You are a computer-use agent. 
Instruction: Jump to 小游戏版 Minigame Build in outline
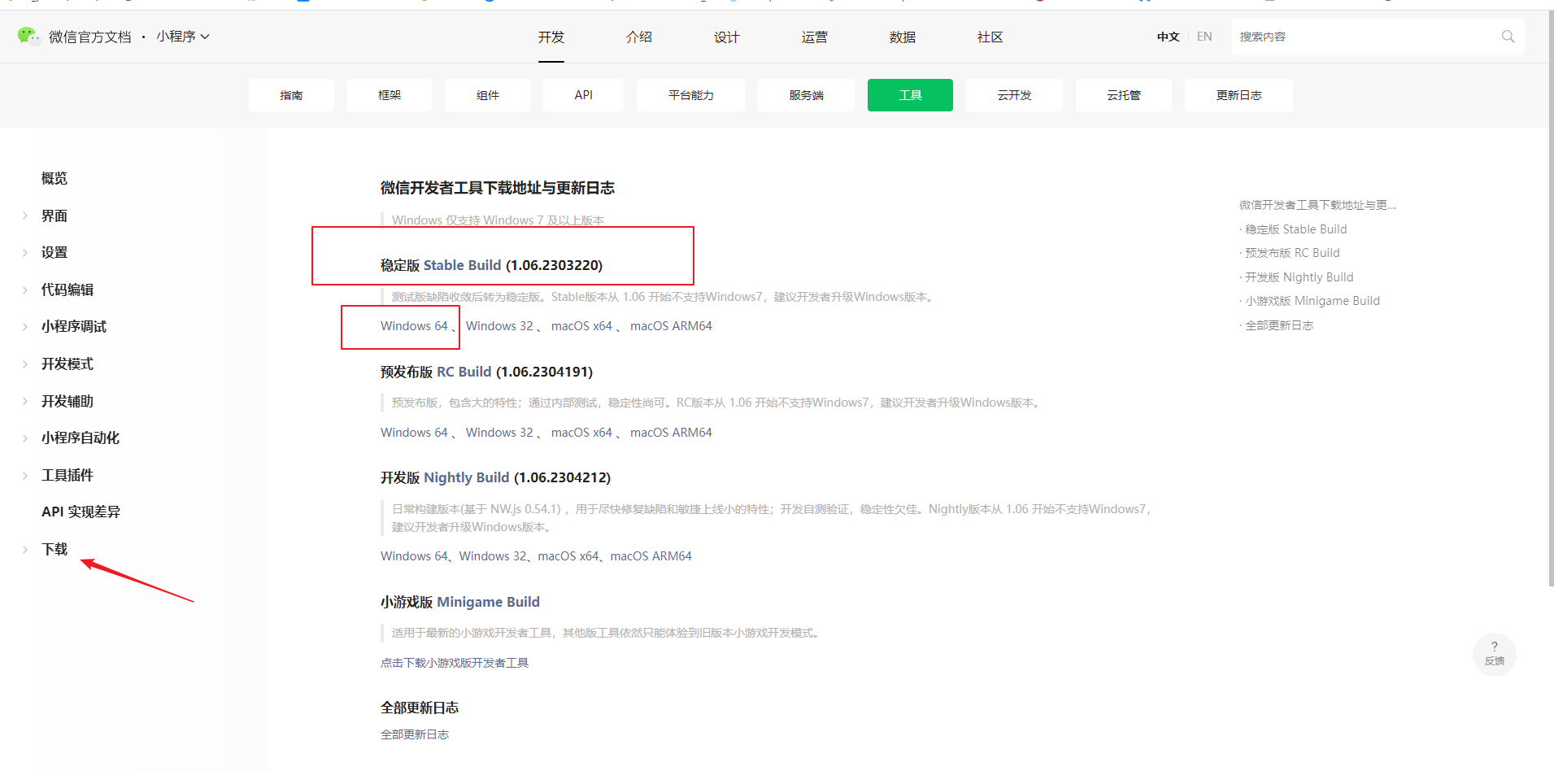click(1312, 301)
